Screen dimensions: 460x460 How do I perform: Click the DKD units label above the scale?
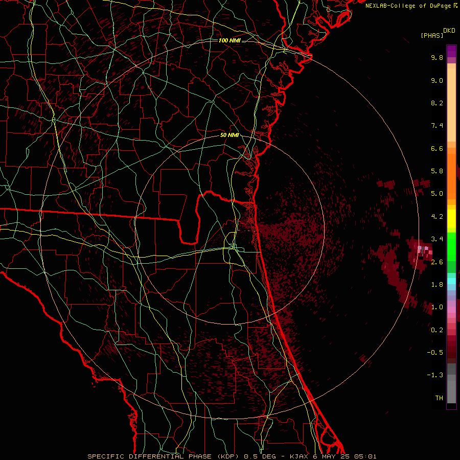tap(449, 31)
